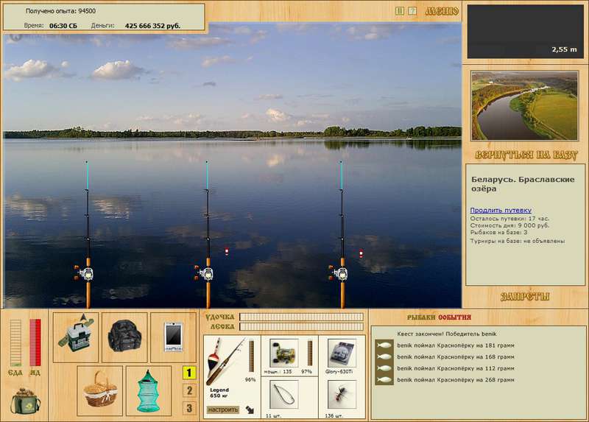
Task: Open the mobile phone icon
Action: [x=173, y=337]
